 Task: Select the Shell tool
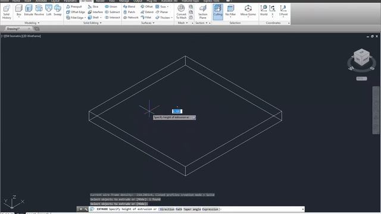point(93,17)
